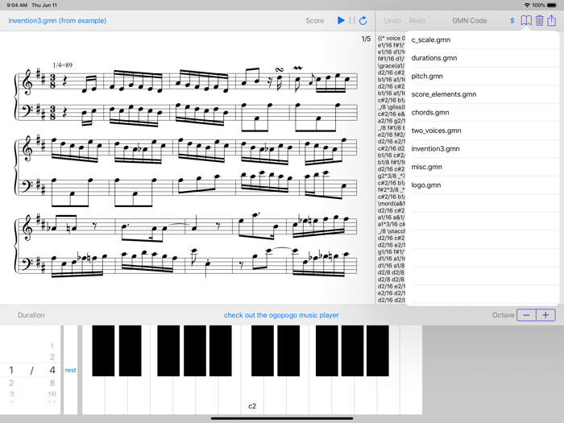Screen dimensions: 564x423
Task: Select denominator 8 in duration picker
Action: point(52,383)
